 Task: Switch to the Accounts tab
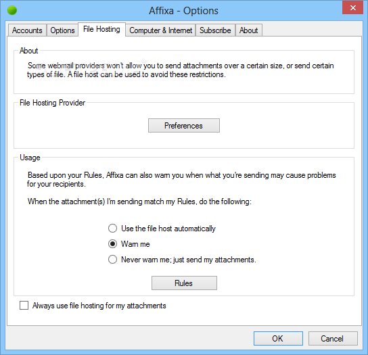tap(27, 30)
